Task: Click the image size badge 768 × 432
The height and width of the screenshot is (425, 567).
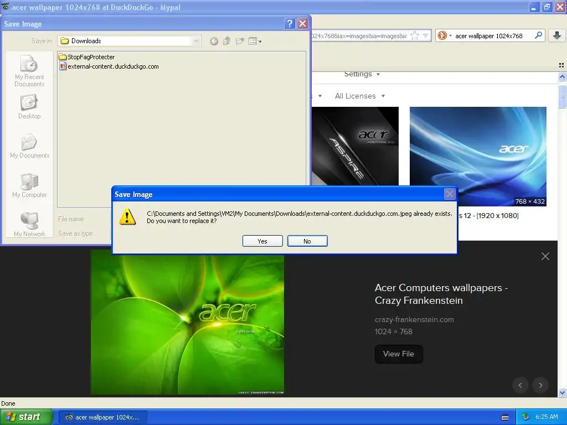Action: tap(530, 201)
